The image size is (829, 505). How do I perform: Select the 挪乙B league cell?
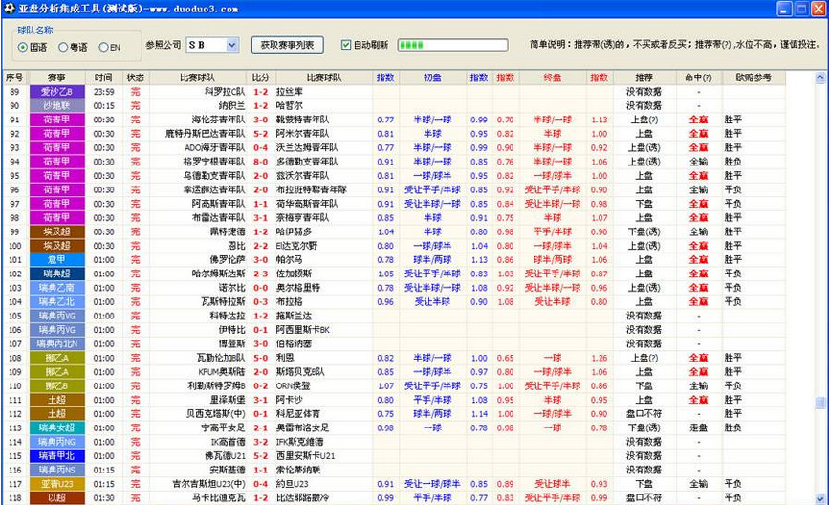56,386
